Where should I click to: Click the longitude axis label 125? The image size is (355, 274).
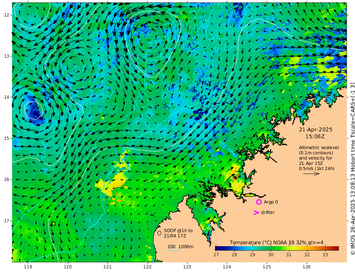coord(267,267)
